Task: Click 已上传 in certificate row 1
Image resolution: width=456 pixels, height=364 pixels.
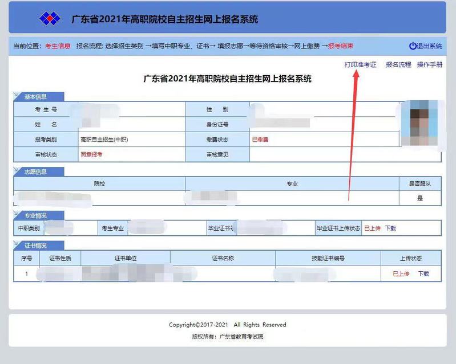Action: (401, 274)
